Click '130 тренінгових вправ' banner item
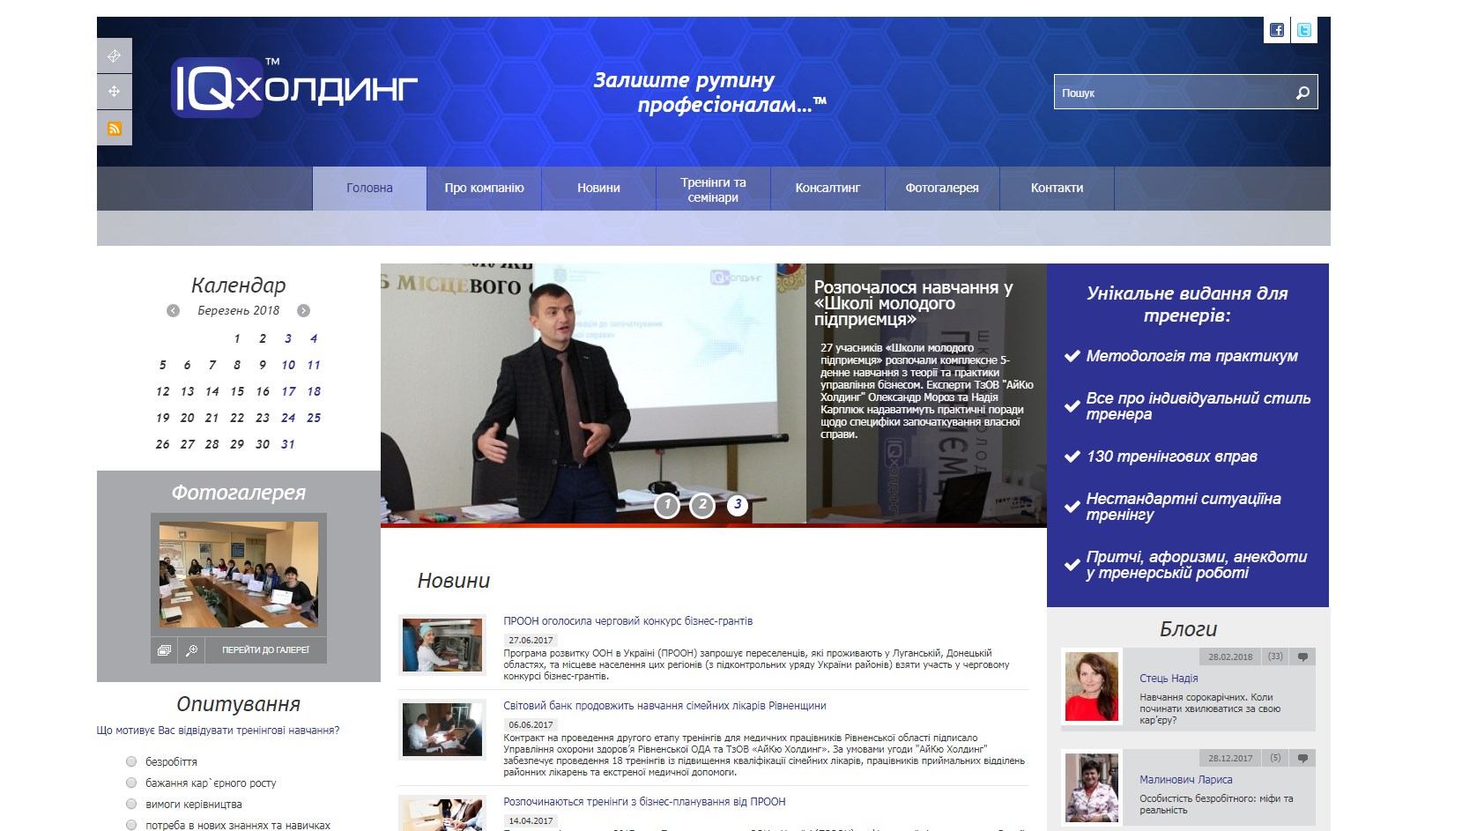The height and width of the screenshot is (831, 1462). (1171, 456)
